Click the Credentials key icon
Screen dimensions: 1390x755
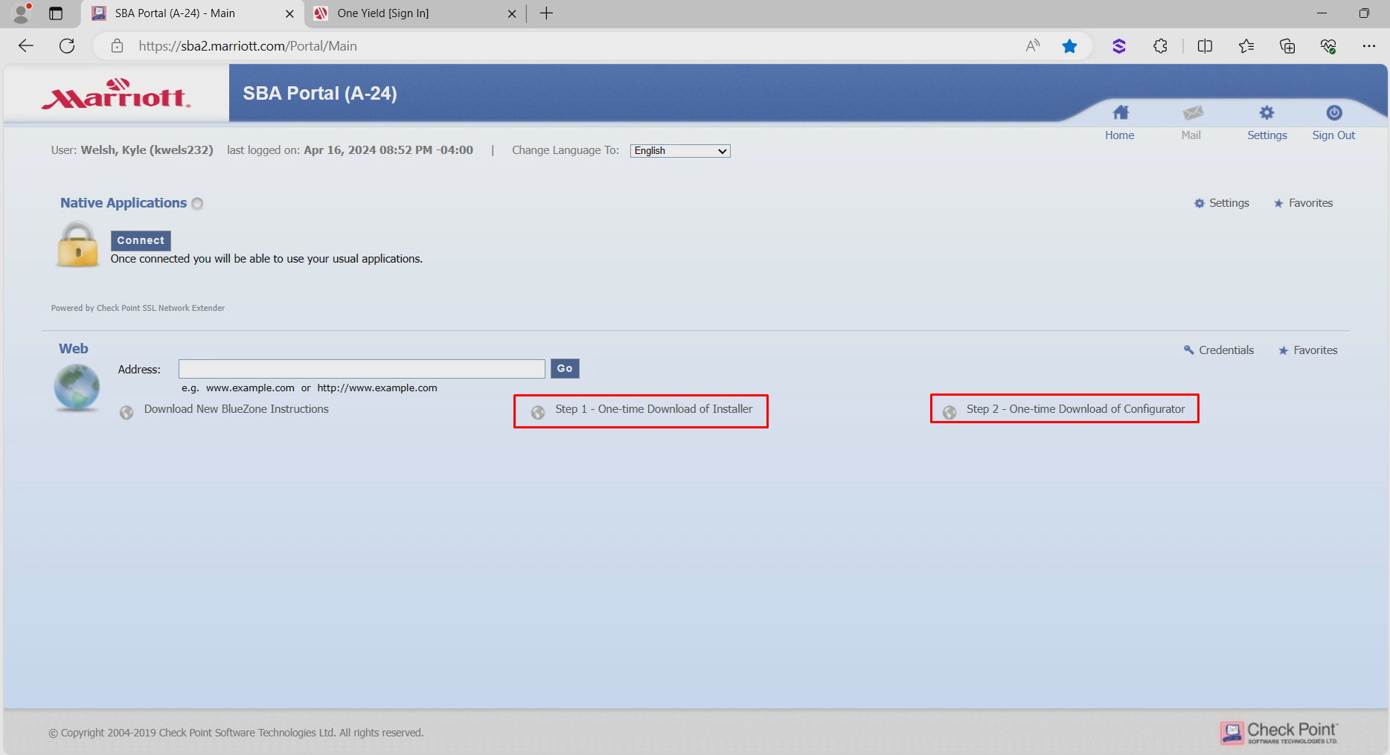pos(1188,350)
